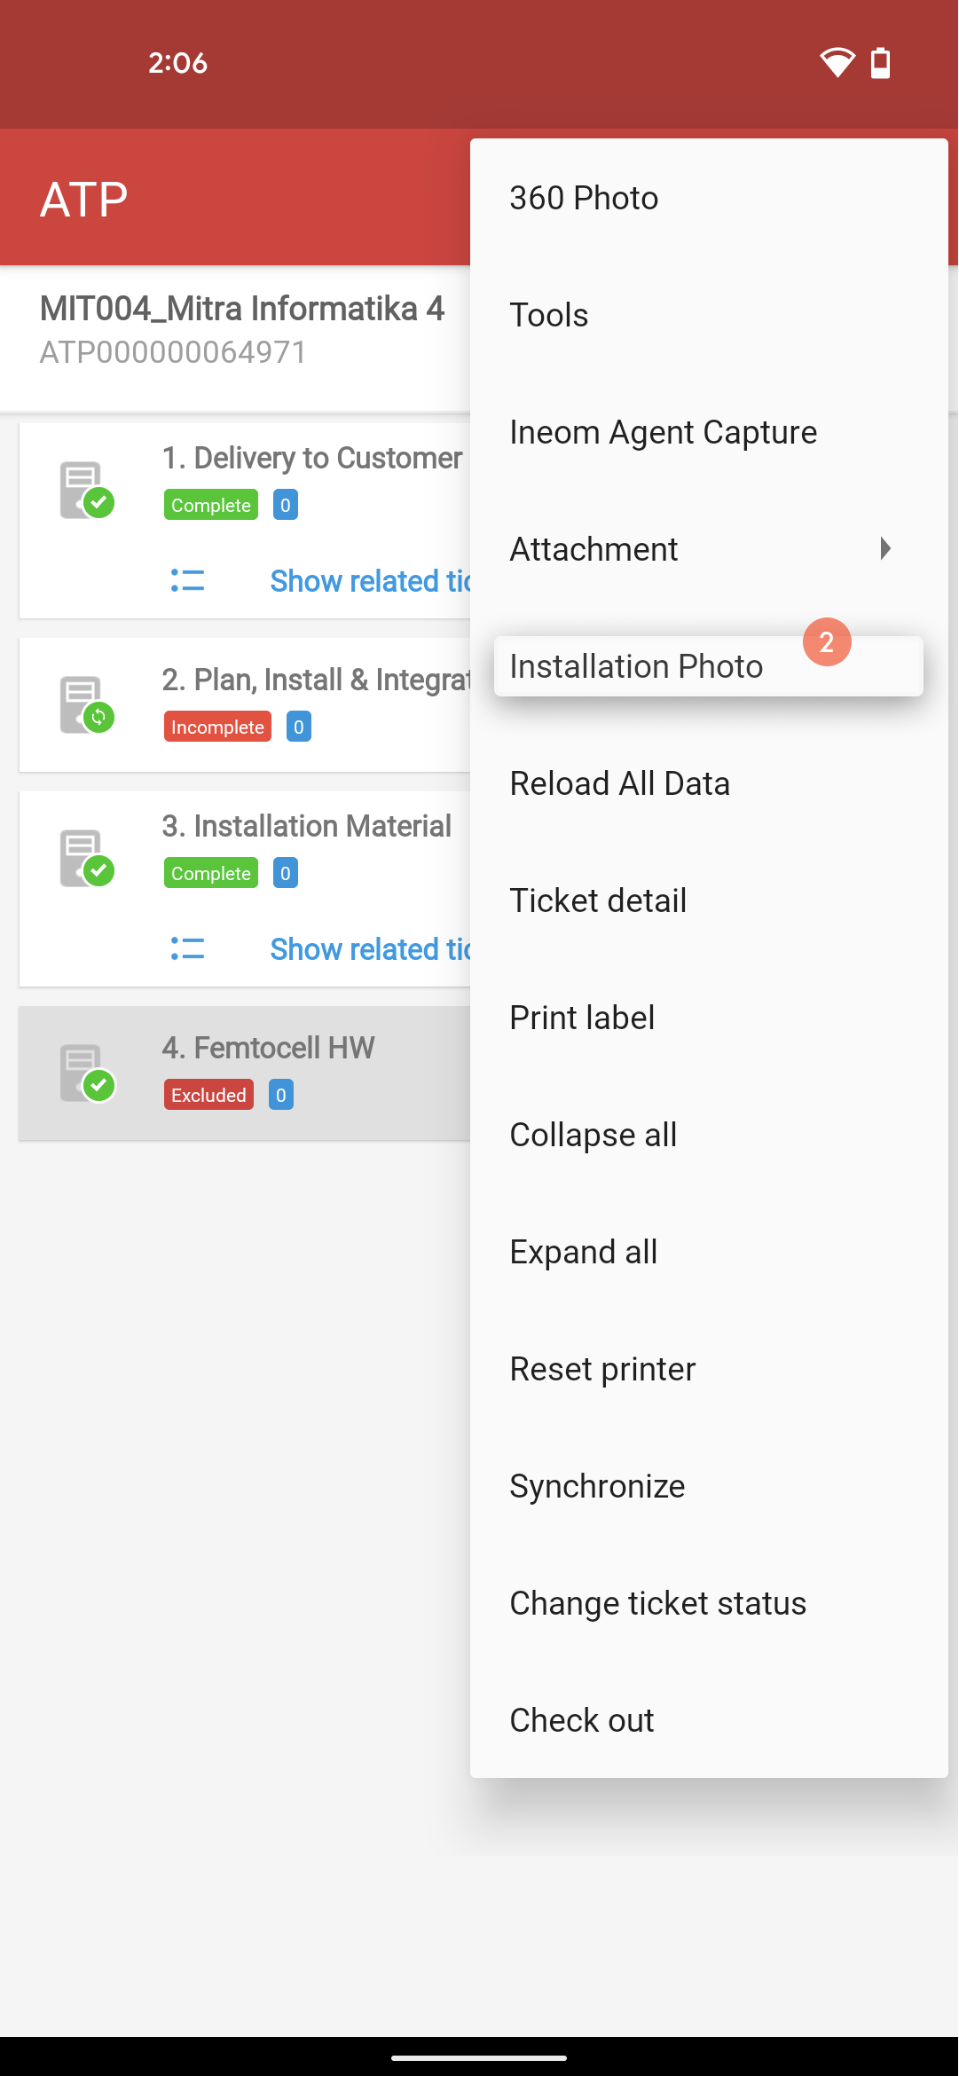Viewport: 959px width, 2076px height.
Task: Click list icon under Installation Material
Action: point(187,949)
